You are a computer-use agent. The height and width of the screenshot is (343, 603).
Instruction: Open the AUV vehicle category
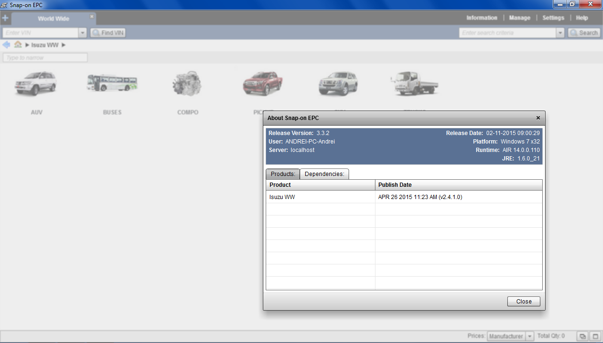(x=36, y=92)
